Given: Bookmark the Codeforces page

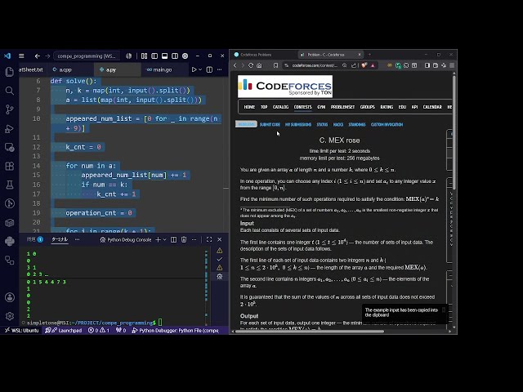Looking at the screenshot, I should tap(275, 65).
